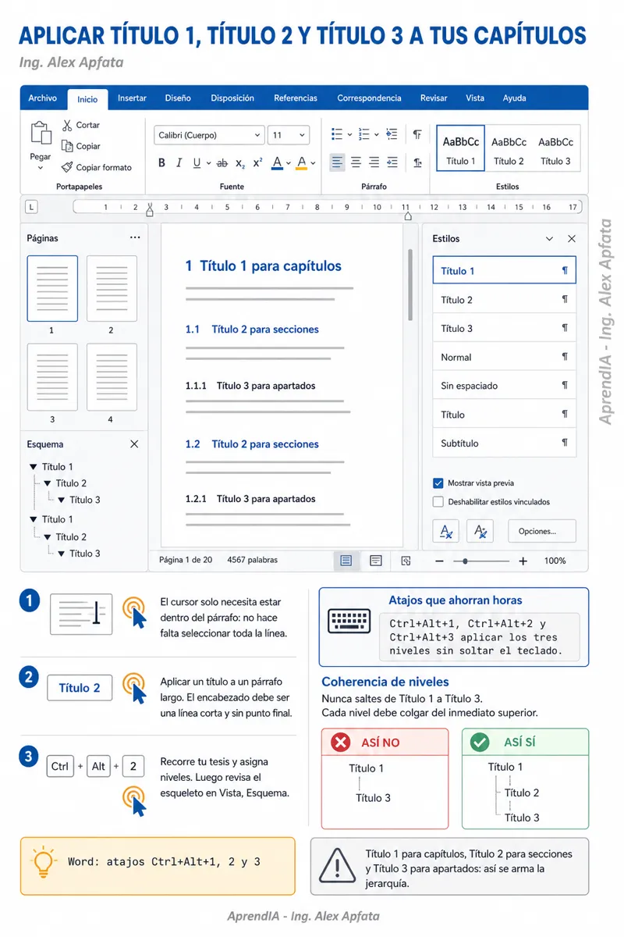This screenshot has height=937, width=624.
Task: Switch to the Vista tab
Action: [475, 98]
